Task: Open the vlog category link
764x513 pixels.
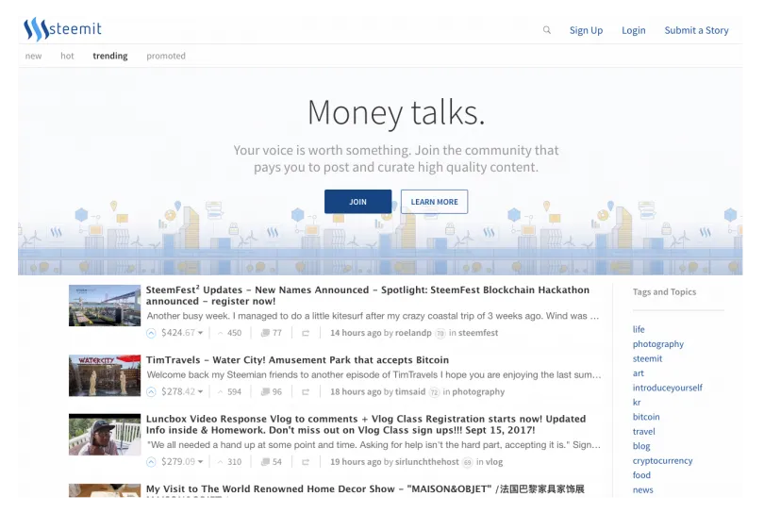Action: [494, 462]
